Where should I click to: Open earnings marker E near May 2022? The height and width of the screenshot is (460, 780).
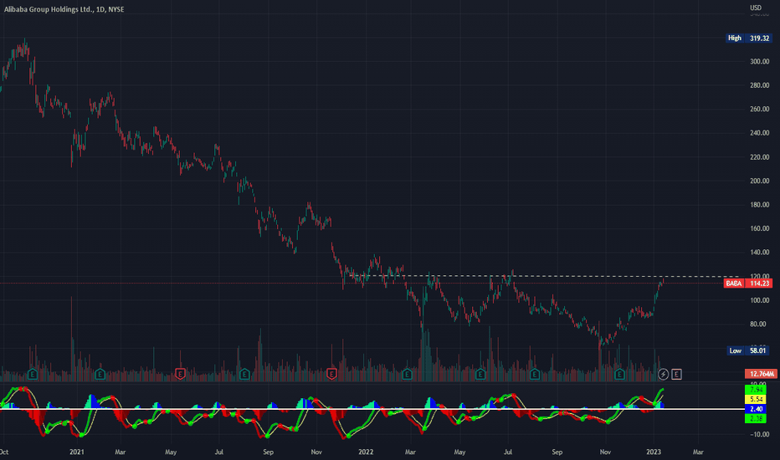pos(480,374)
